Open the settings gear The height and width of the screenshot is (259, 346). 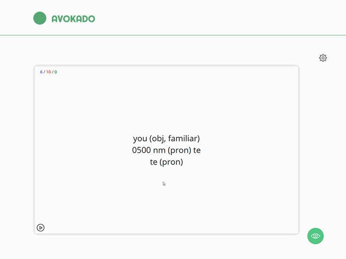(x=323, y=58)
